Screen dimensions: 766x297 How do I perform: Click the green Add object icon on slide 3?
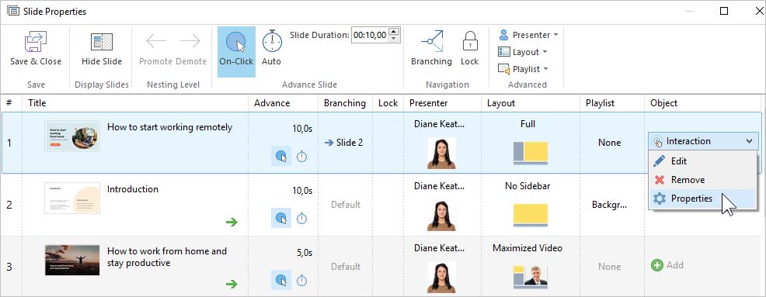pyautogui.click(x=657, y=265)
